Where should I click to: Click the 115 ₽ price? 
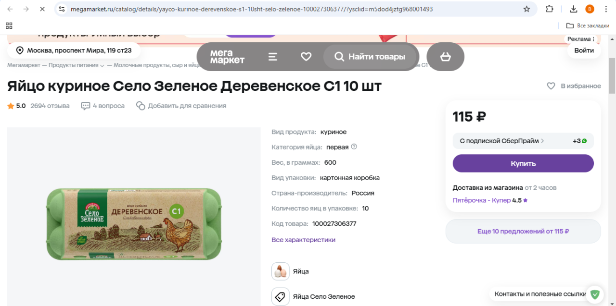(x=470, y=117)
